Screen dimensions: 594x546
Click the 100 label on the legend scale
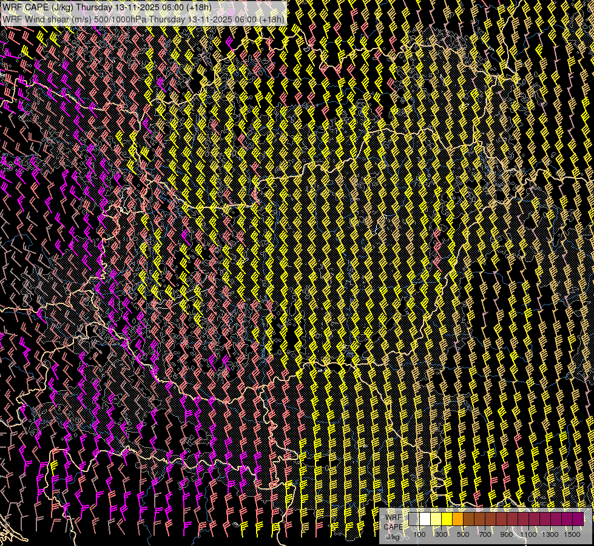(419, 534)
